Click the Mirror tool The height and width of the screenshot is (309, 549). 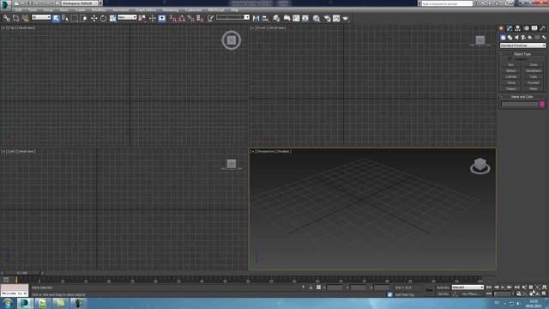coord(256,18)
